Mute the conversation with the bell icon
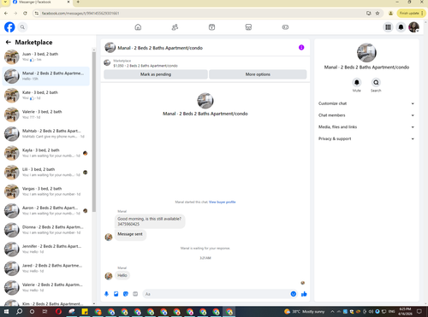This screenshot has height=317, width=428. click(357, 82)
